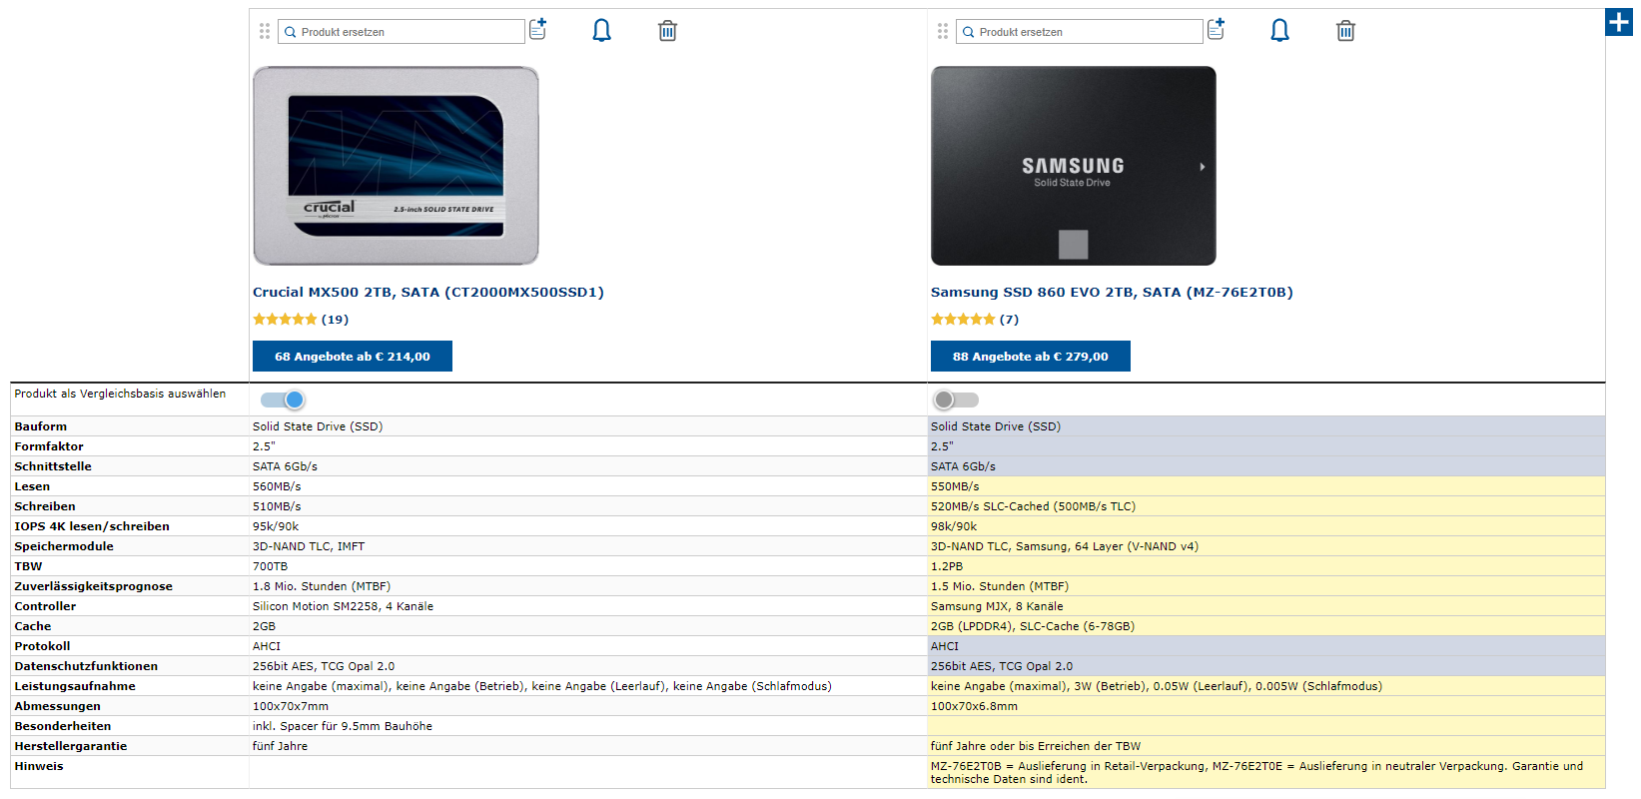Viewport: 1641px width, 799px height.
Task: Focus 'Produkt ersetzen' field for Crucial MX500
Action: coord(402,32)
